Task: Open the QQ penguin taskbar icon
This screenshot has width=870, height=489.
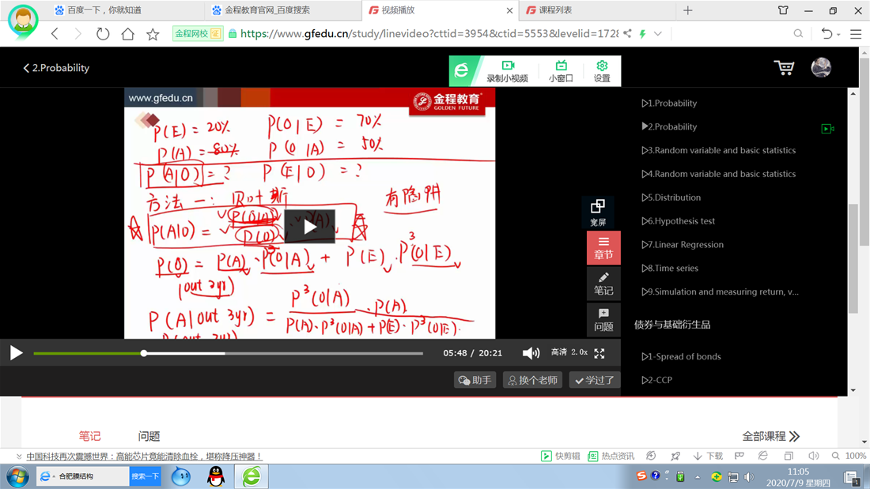Action: point(216,476)
